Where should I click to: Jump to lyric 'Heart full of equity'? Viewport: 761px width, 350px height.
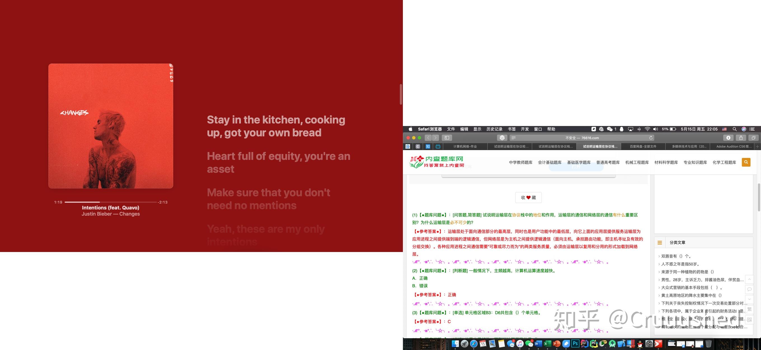pos(279,163)
